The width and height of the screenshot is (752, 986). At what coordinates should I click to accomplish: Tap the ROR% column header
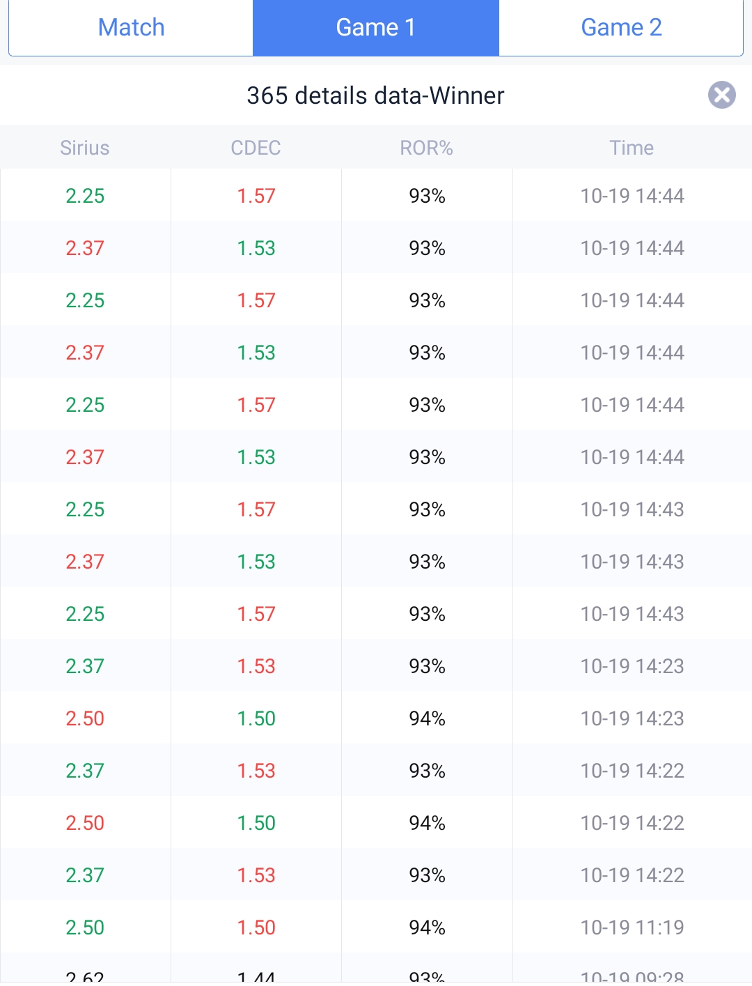(x=426, y=148)
